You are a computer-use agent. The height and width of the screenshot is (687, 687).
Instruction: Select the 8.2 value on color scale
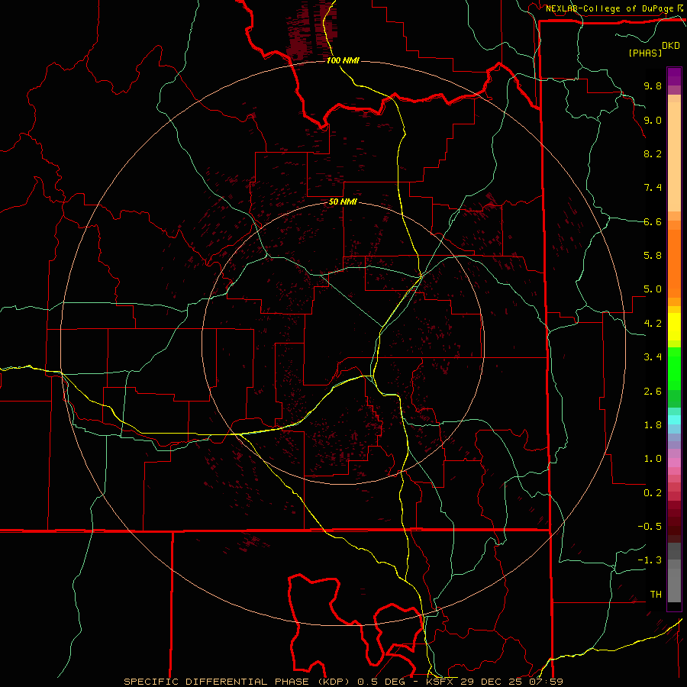tap(653, 153)
